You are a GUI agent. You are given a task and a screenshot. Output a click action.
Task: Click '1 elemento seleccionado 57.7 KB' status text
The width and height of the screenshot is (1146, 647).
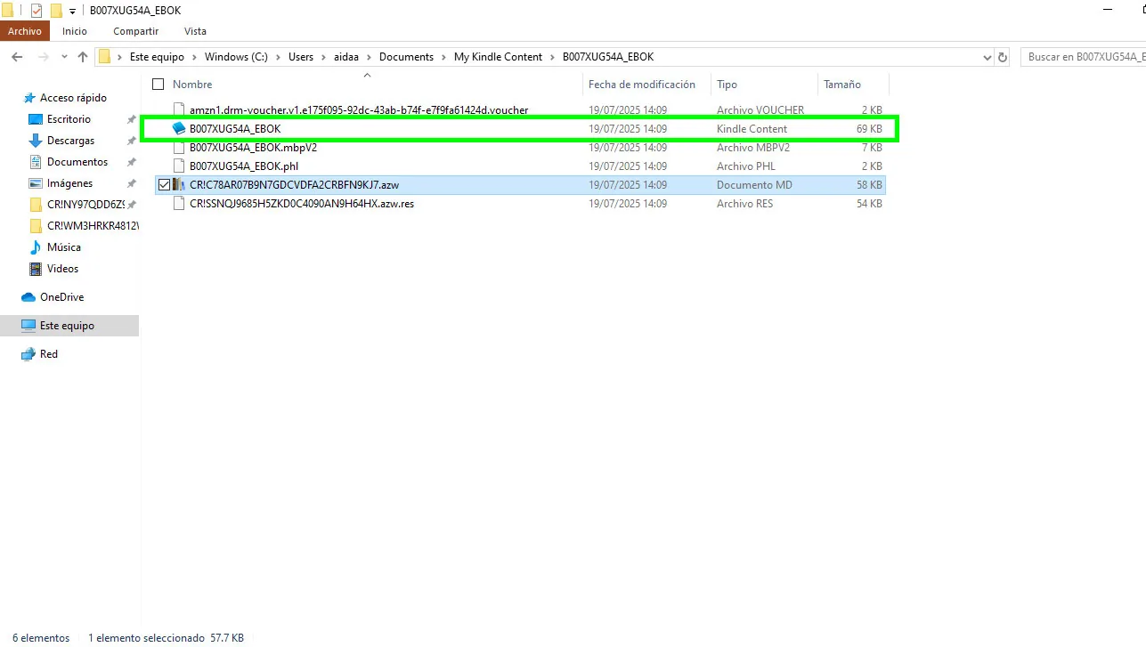pyautogui.click(x=166, y=638)
